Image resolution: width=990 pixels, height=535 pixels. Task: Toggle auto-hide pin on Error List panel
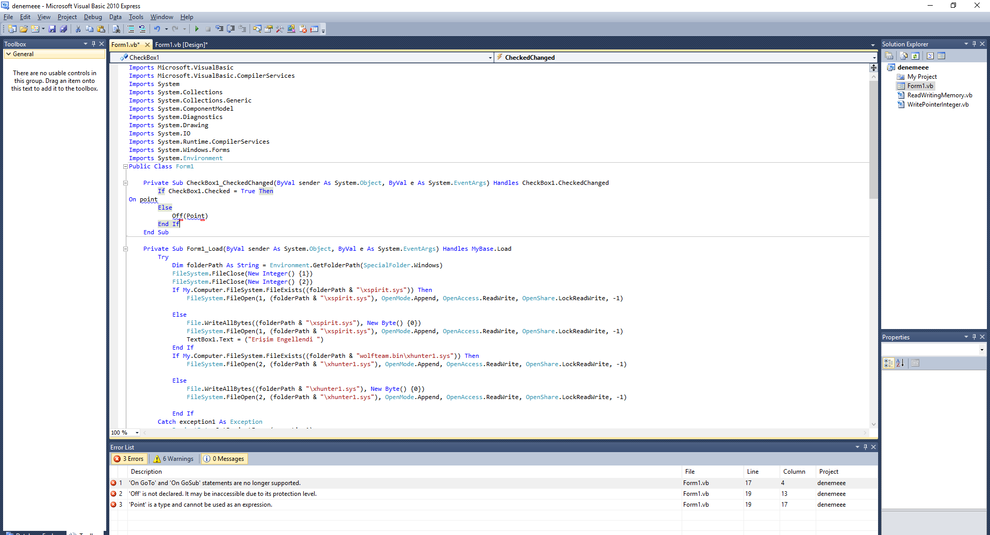[x=865, y=447]
